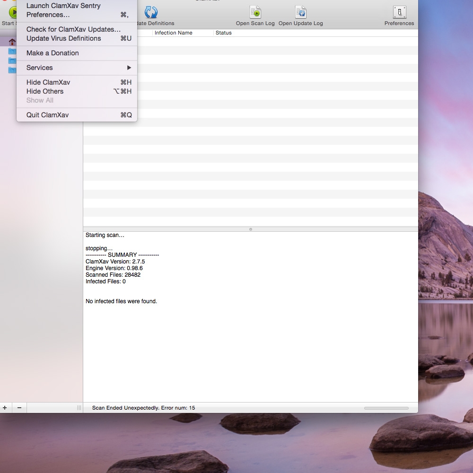Click the SUMMARY header line in log
Viewport: 473px width, 473px height.
122,255
